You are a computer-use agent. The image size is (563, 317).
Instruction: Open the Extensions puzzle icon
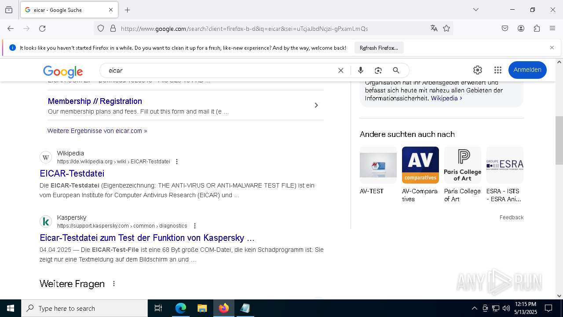point(537,28)
